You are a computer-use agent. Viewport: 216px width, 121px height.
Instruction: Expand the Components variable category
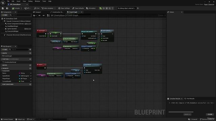[x=1, y=71]
